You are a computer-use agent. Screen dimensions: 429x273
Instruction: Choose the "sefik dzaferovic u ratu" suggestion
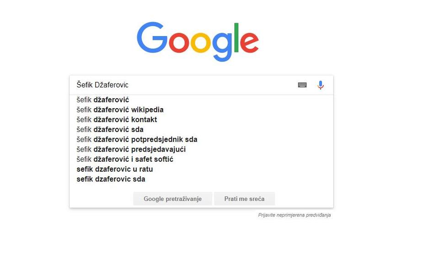pos(114,169)
